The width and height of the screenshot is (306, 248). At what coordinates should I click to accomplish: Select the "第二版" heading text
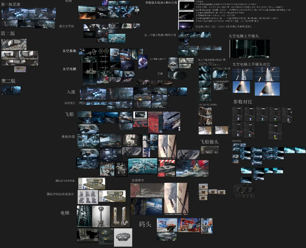click(8, 33)
